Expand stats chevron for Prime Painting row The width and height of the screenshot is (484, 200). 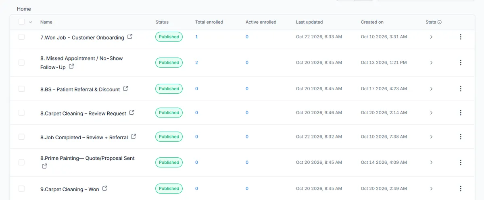431,163
